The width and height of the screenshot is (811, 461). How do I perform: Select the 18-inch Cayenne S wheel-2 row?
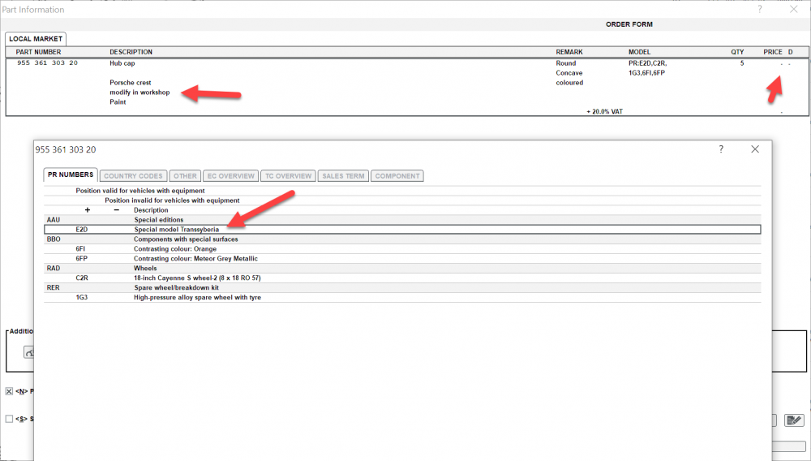(197, 278)
